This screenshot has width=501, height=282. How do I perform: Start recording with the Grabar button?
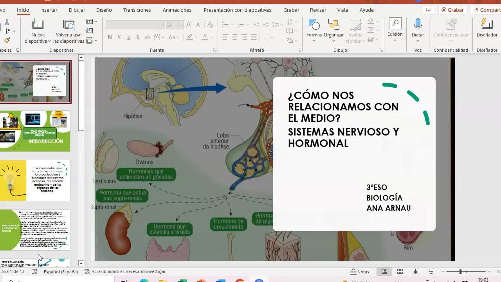(x=452, y=10)
